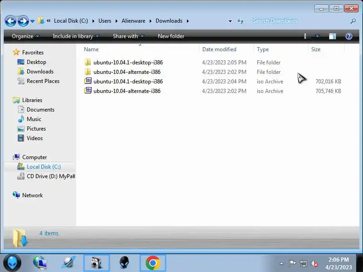Click the 4/23/2023 2:05 PM date cell
This screenshot has width=363, height=272.
(x=224, y=63)
